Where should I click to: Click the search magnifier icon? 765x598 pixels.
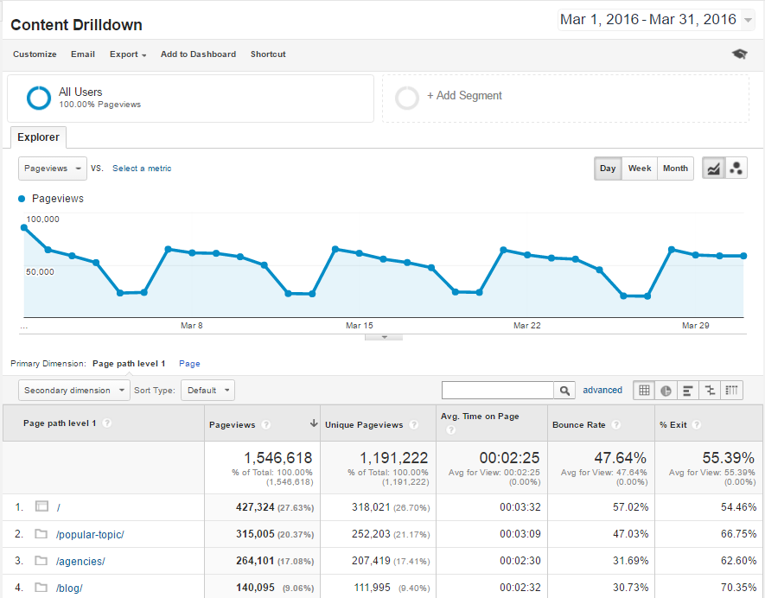(564, 390)
